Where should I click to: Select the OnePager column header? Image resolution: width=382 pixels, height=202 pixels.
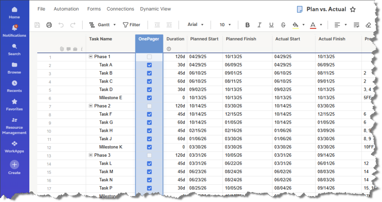149,44
